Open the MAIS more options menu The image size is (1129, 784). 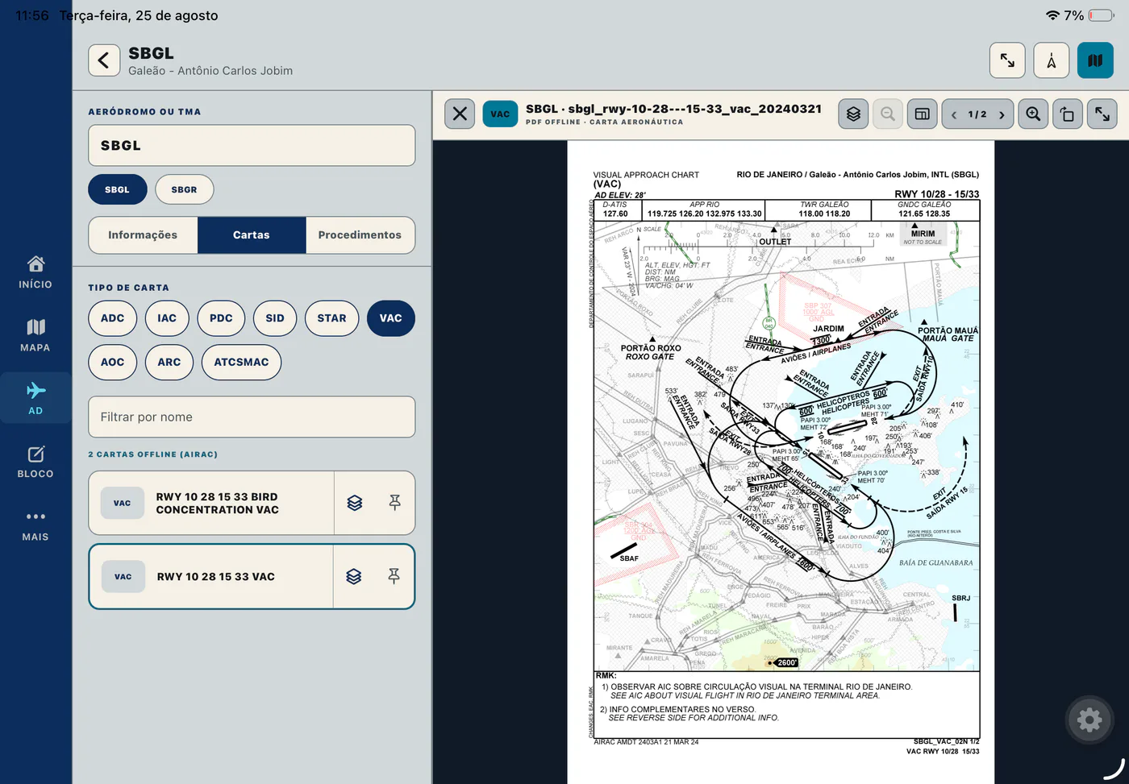pos(35,525)
